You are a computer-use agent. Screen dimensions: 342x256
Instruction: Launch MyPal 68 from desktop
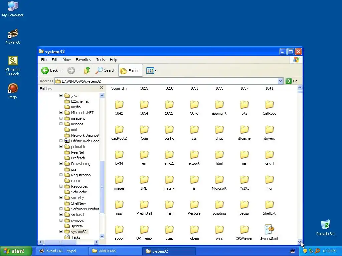point(13,36)
